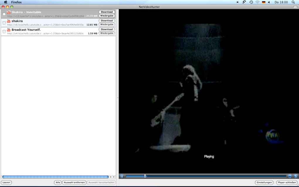Image resolution: width=299 pixels, height=187 pixels.
Task: Check the box for Shakira - Inevitable
Action: 4,14
